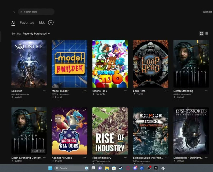
Task: Expand the Recently Purchased sort dropdown
Action: [36, 34]
